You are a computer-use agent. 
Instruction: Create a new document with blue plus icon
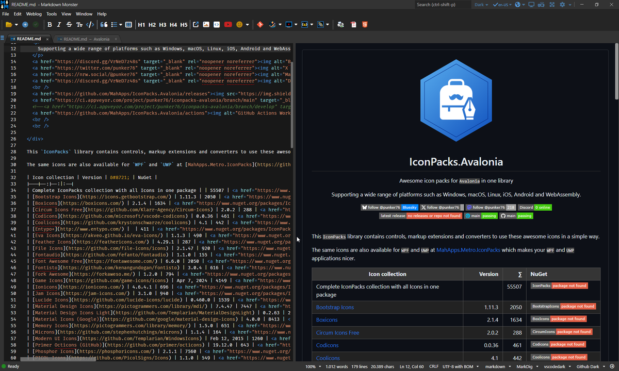pos(25,24)
